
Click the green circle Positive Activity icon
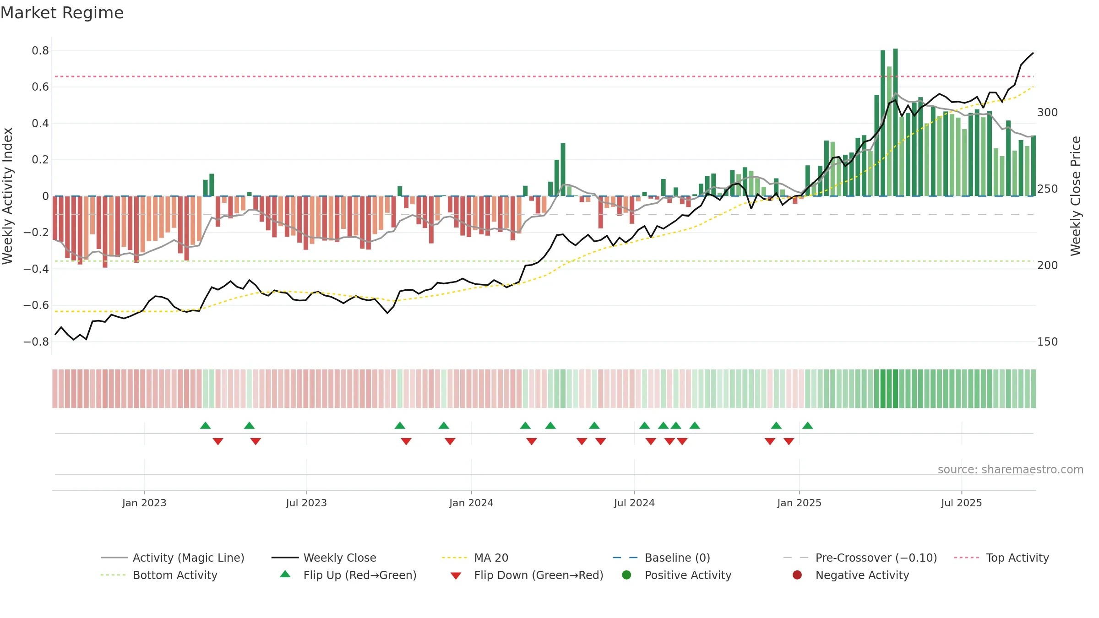626,575
